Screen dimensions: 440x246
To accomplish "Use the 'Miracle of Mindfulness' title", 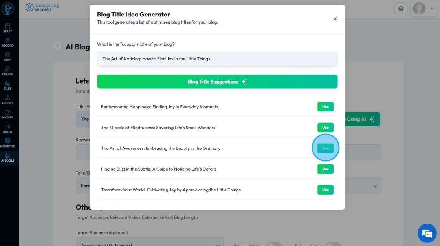I will pos(325,128).
